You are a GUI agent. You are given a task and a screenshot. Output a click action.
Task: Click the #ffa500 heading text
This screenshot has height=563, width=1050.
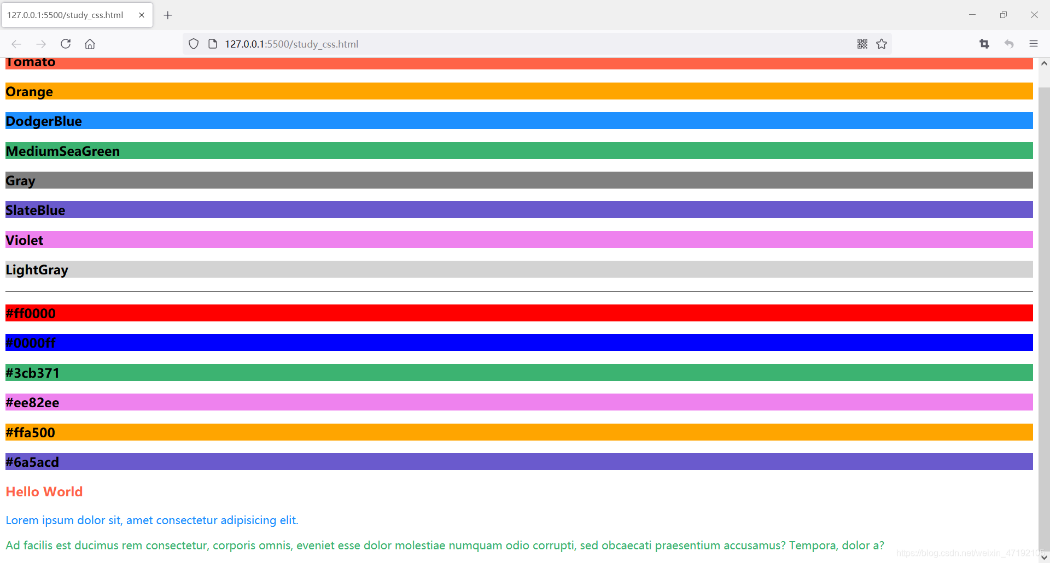pos(31,432)
